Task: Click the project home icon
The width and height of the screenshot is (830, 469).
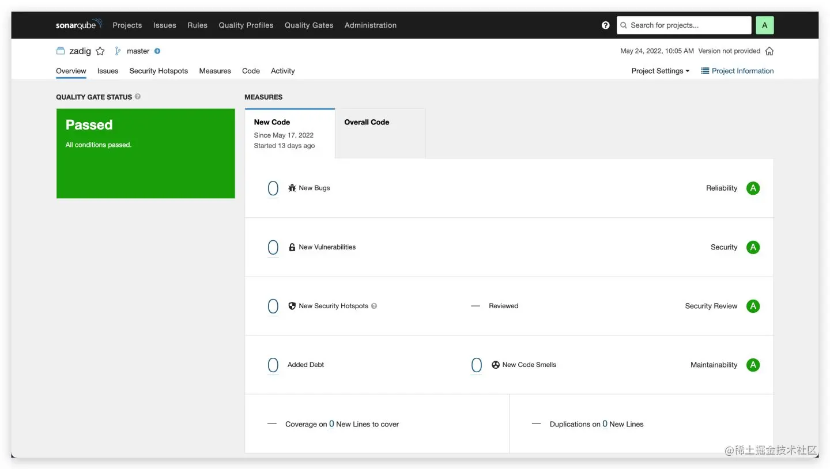Action: (769, 51)
